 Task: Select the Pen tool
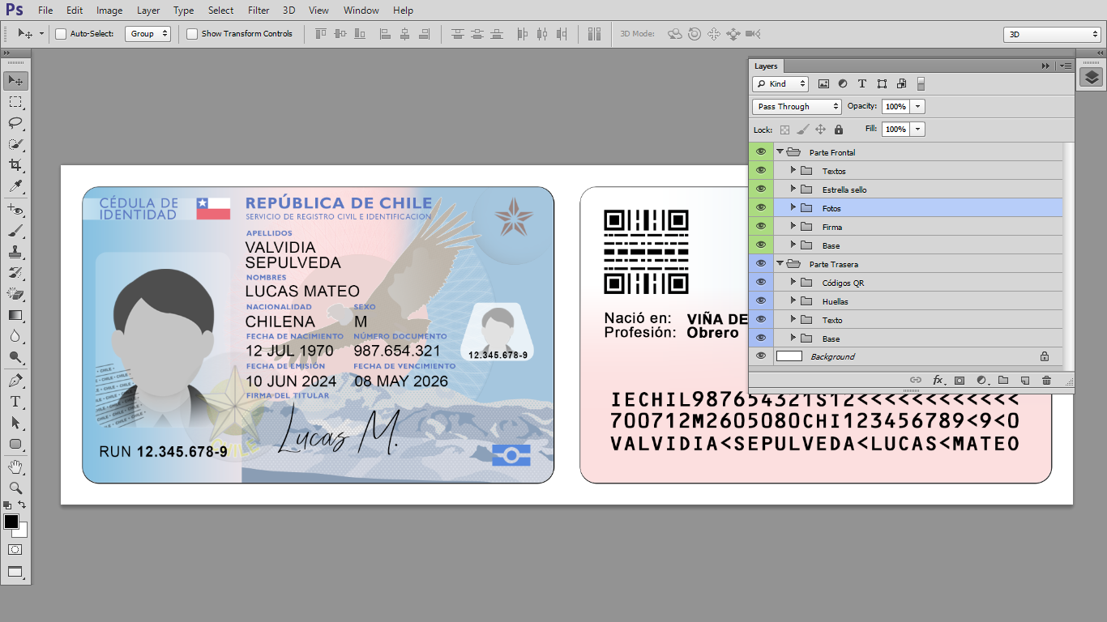click(15, 381)
